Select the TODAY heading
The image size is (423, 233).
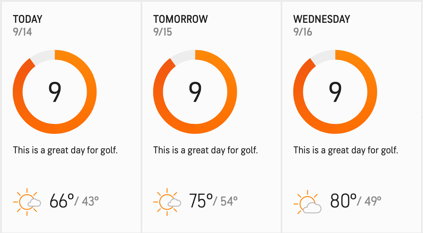tap(28, 19)
